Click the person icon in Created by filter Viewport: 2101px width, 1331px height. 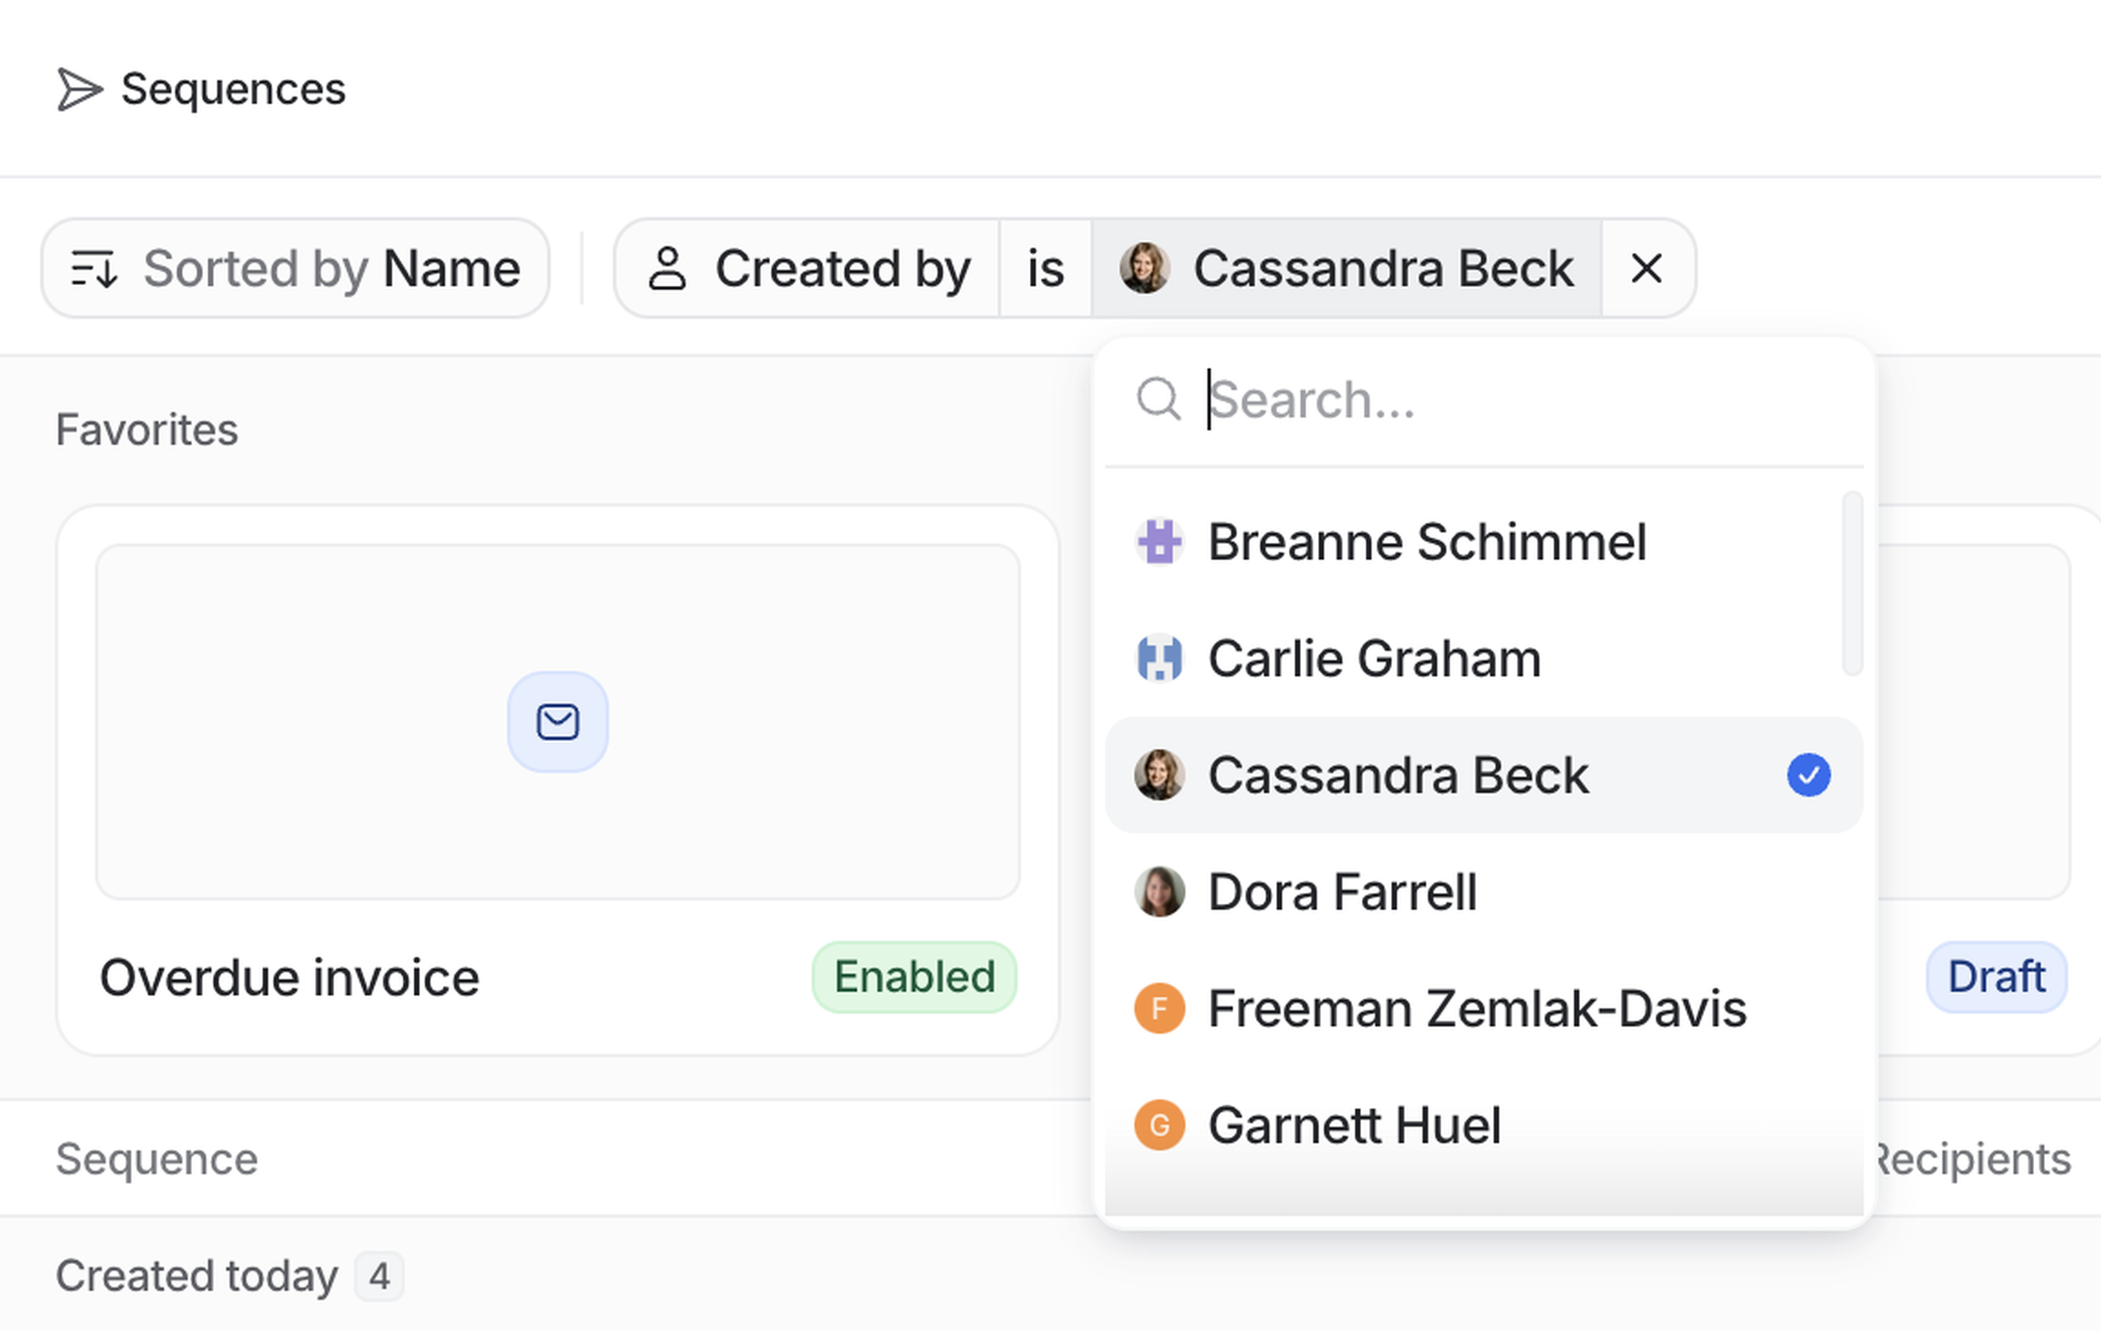pos(668,269)
